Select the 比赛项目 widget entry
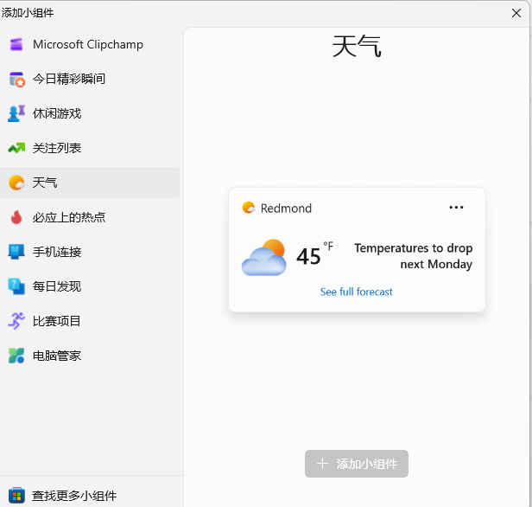This screenshot has height=507, width=532. (x=90, y=321)
